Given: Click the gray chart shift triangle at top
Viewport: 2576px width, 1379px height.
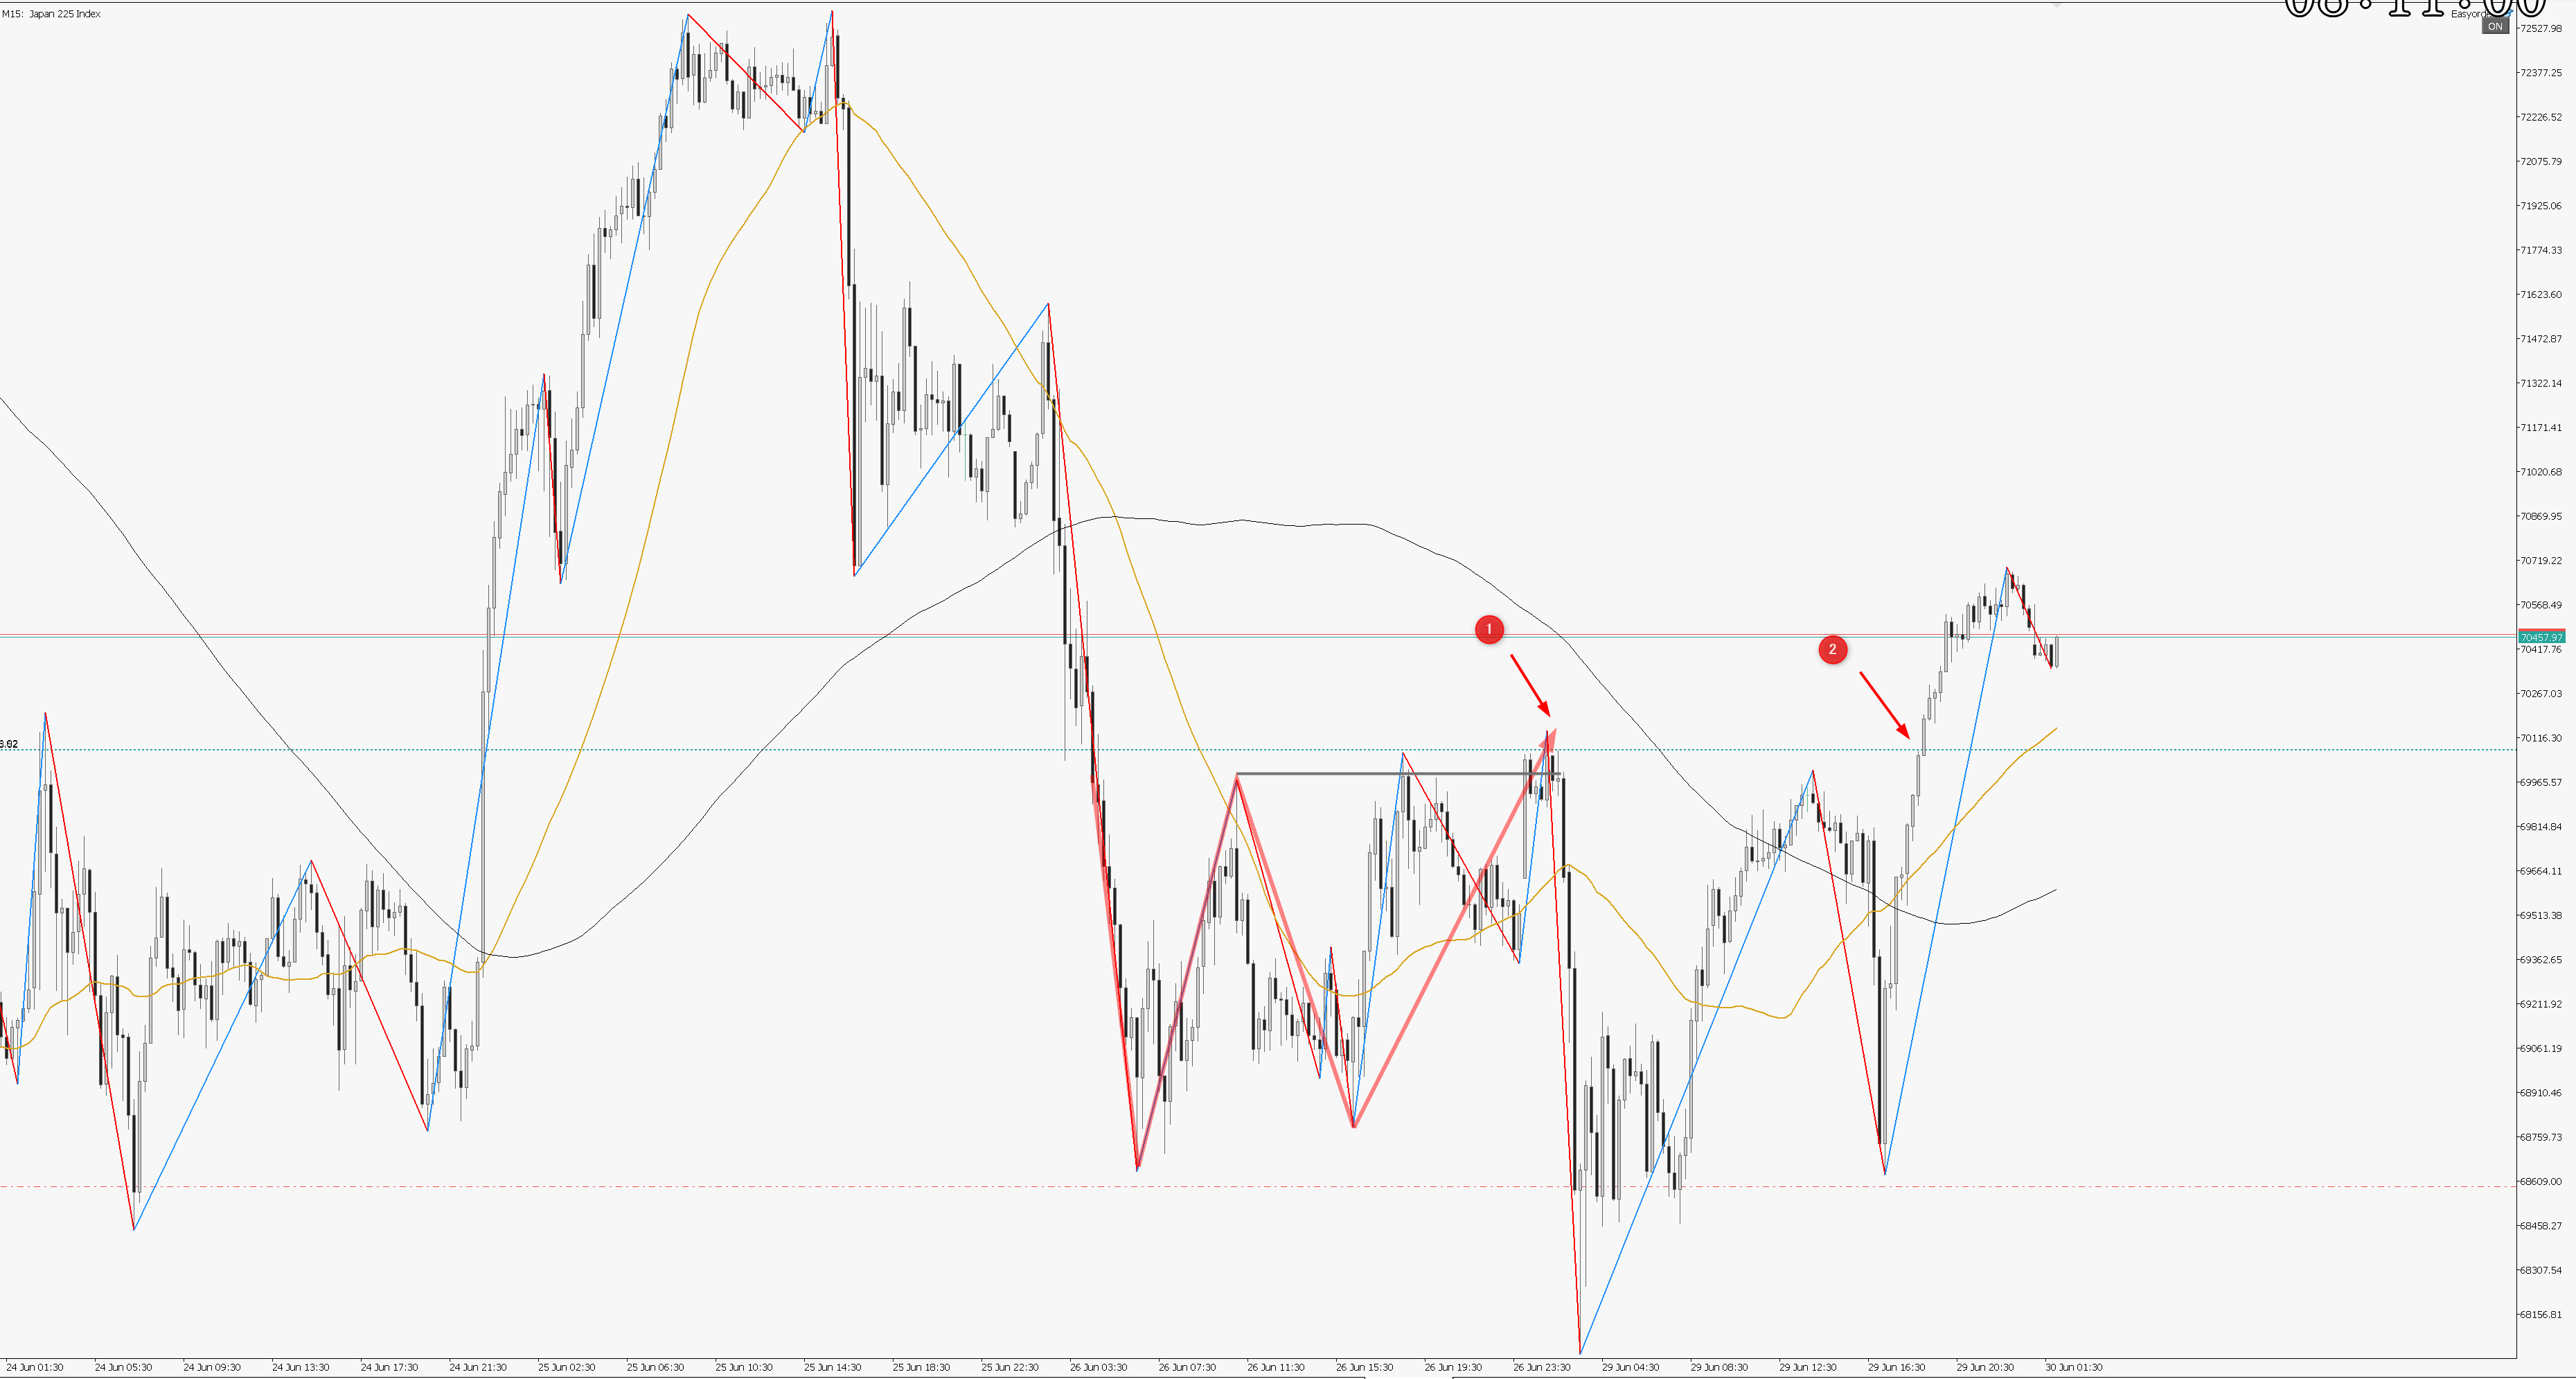Looking at the screenshot, I should [x=2057, y=5].
